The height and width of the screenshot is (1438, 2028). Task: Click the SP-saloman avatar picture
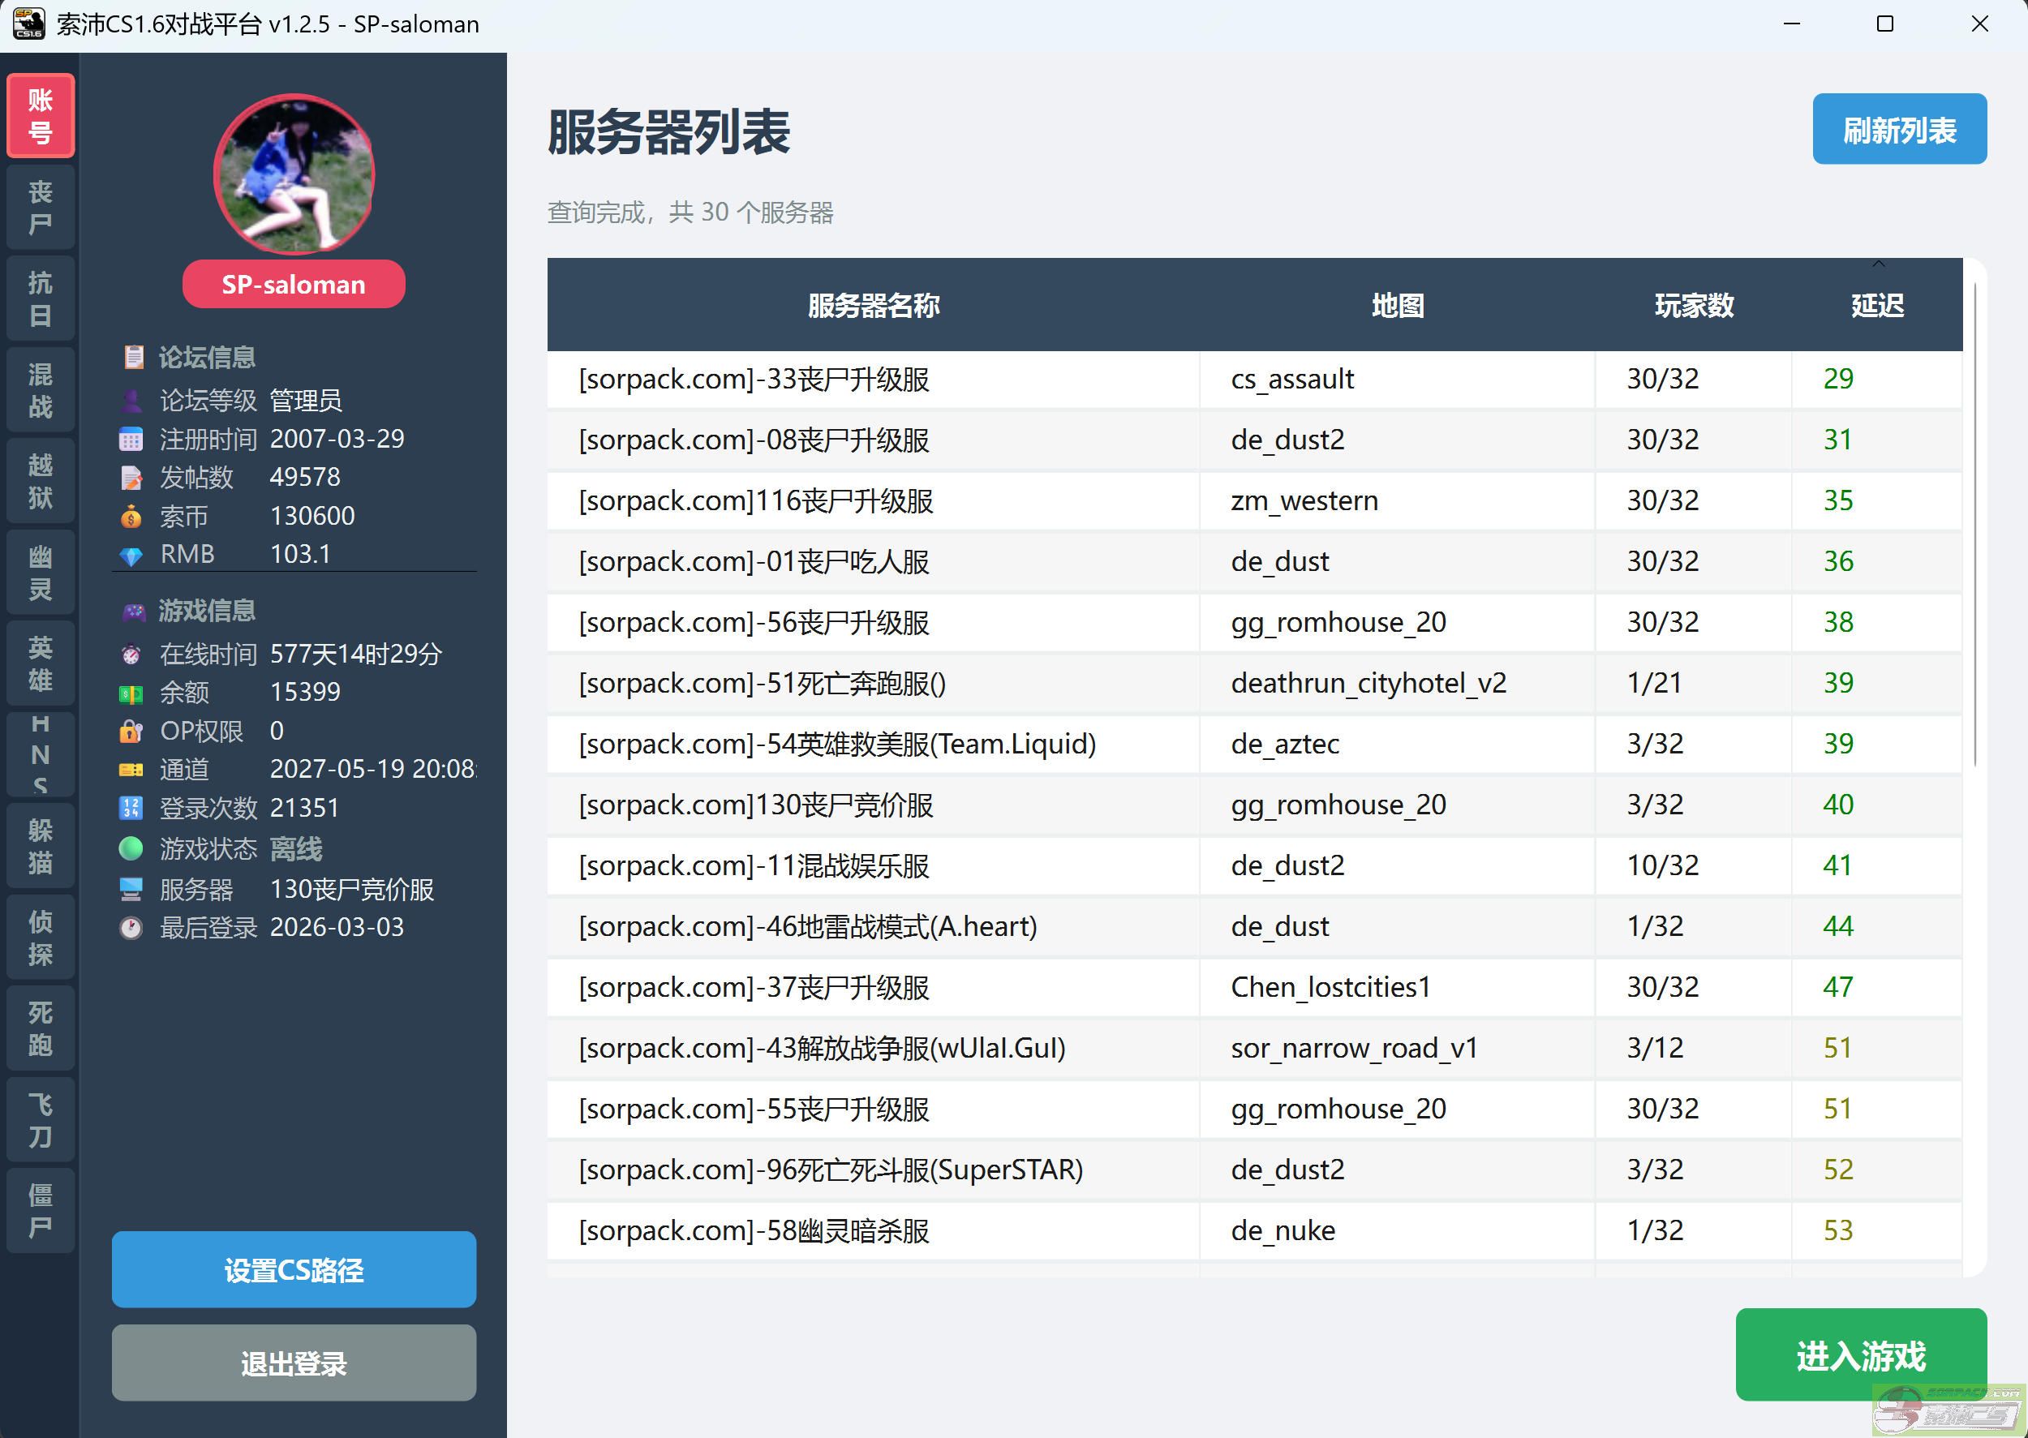point(293,174)
